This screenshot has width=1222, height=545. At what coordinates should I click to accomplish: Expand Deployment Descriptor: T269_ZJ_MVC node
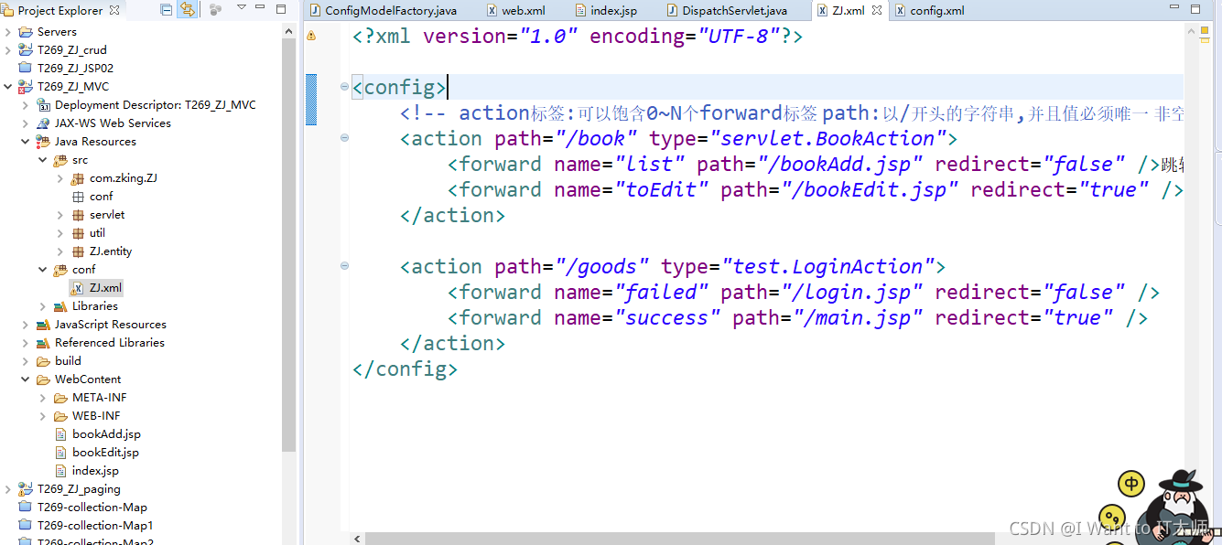[26, 105]
